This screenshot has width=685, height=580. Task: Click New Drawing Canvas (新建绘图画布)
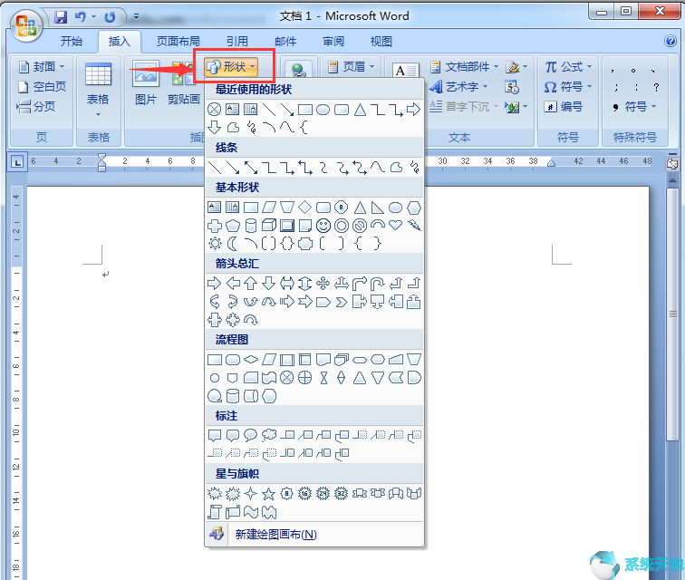(x=314, y=534)
